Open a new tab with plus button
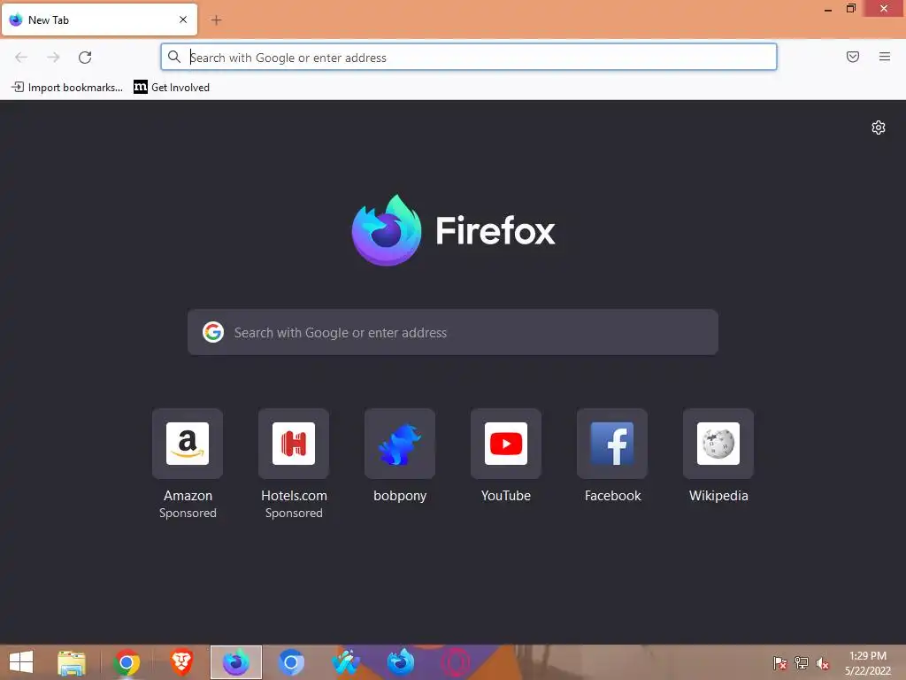The image size is (906, 680). 216,20
